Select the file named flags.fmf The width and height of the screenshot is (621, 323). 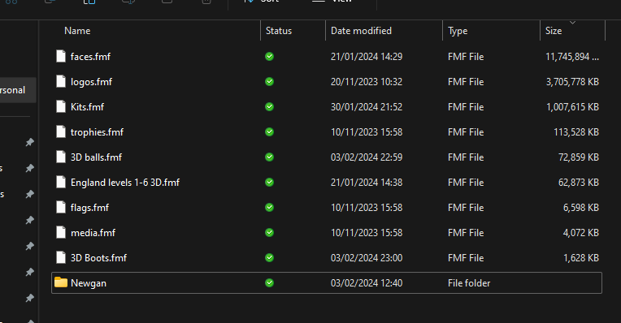(89, 208)
